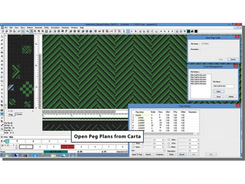This screenshot has height=184, width=245.
Task: Click the purple grid icon in the toolbar
Action: pyautogui.click(x=96, y=31)
